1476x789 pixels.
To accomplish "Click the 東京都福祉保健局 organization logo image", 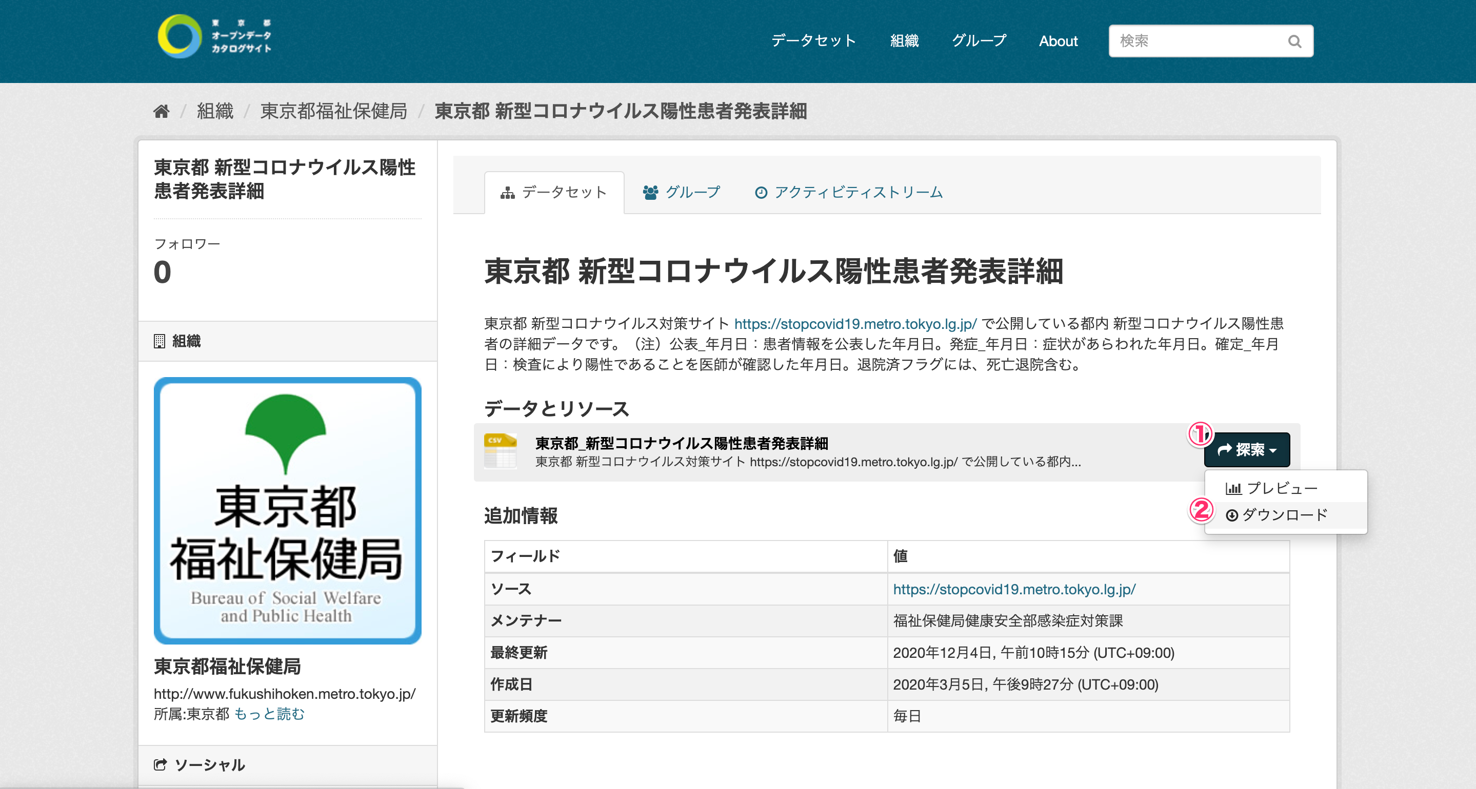I will (x=288, y=511).
